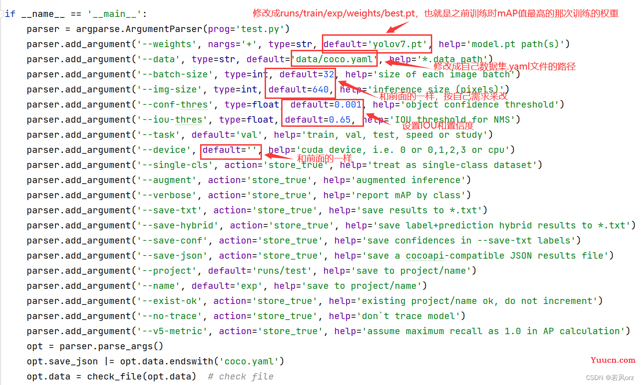The height and width of the screenshot is (385, 641).
Task: Click the '--verbose' argument name
Action: click(x=167, y=195)
